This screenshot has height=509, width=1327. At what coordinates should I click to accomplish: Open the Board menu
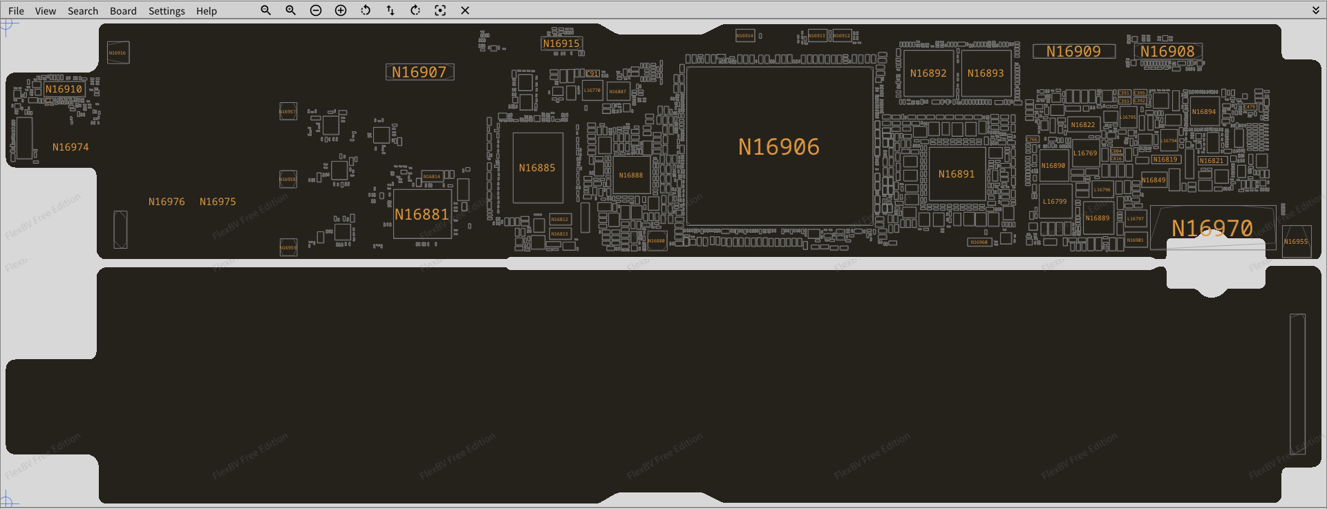point(123,11)
